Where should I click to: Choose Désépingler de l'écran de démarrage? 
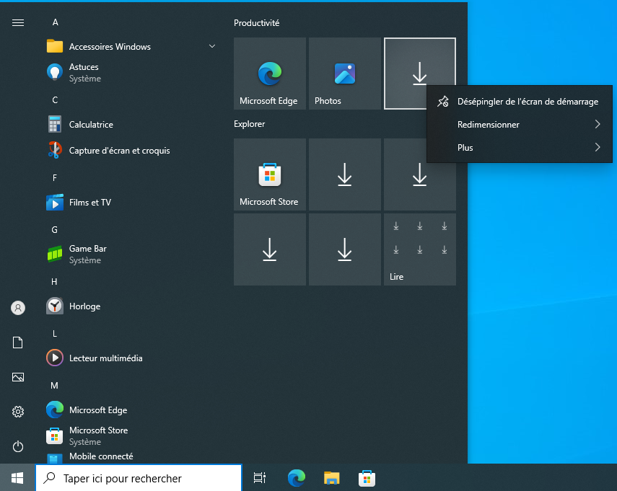coord(520,102)
